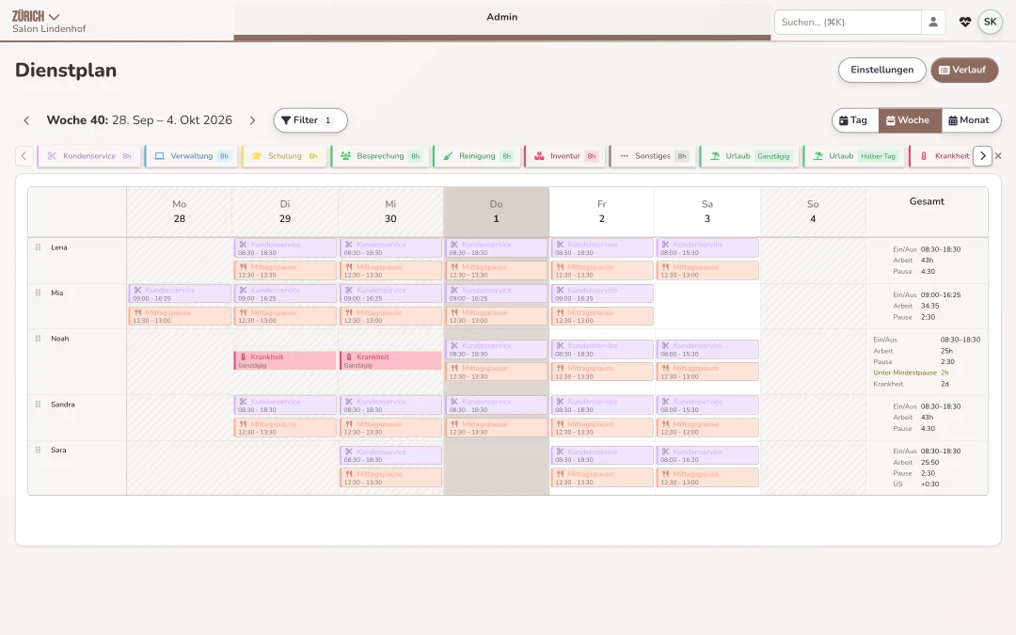Open Noah's Thursday Kundenservice shift
This screenshot has height=635, width=1016.
[x=497, y=349]
